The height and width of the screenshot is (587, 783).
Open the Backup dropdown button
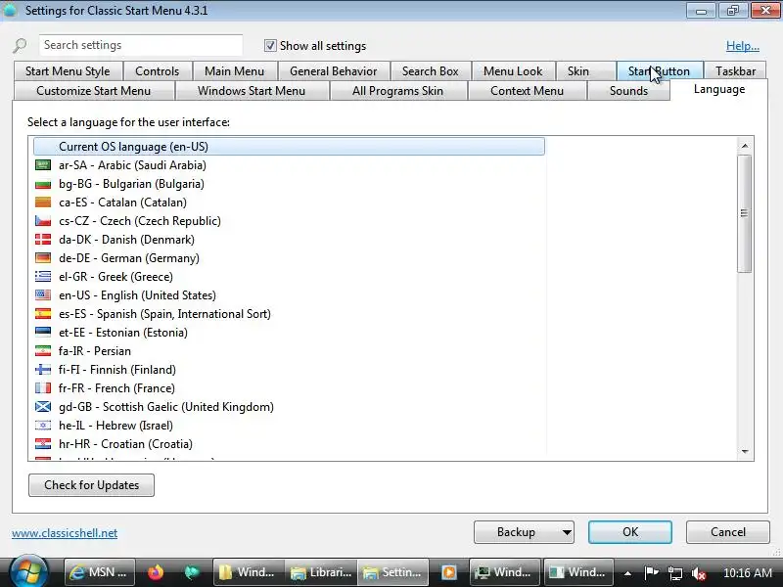click(524, 532)
